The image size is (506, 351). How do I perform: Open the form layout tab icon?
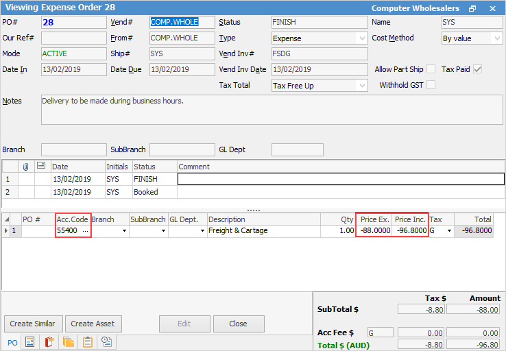click(x=30, y=342)
